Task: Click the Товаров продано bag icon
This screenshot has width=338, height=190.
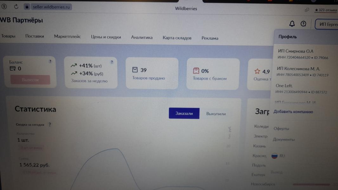Action: [135, 70]
